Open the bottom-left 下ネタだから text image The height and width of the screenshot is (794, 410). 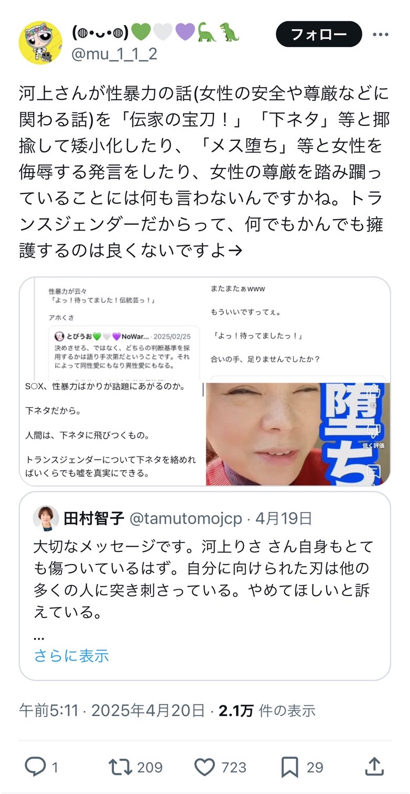pyautogui.click(x=112, y=433)
